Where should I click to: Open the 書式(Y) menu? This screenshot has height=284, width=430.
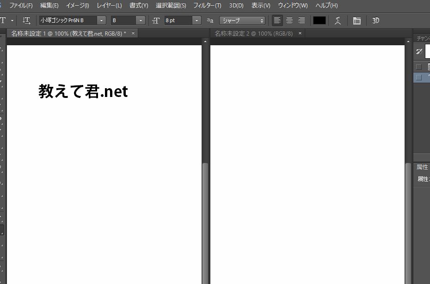139,6
